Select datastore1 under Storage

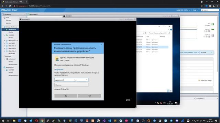[x=12, y=59]
